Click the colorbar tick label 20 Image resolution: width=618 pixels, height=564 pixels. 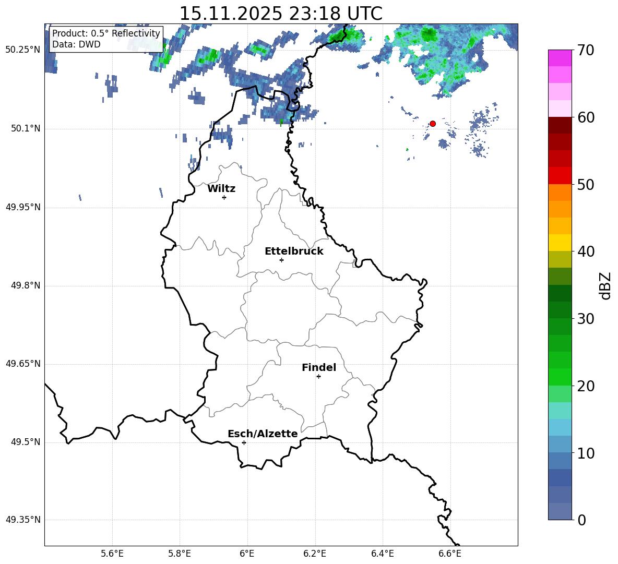[586, 386]
